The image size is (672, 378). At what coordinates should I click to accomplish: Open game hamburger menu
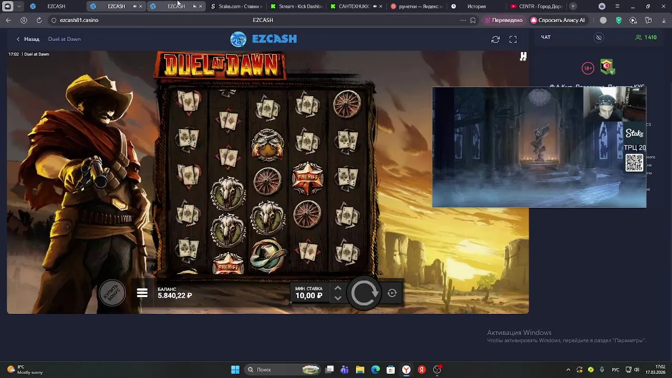coord(142,293)
